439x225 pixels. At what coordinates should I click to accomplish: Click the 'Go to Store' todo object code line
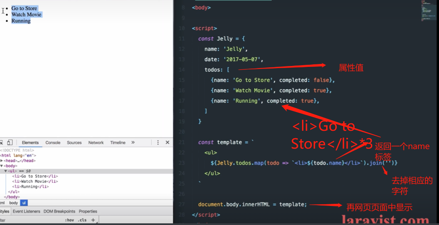pyautogui.click(x=273, y=80)
